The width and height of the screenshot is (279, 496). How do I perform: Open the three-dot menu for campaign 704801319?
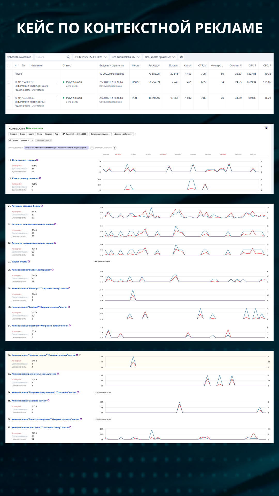[56, 82]
